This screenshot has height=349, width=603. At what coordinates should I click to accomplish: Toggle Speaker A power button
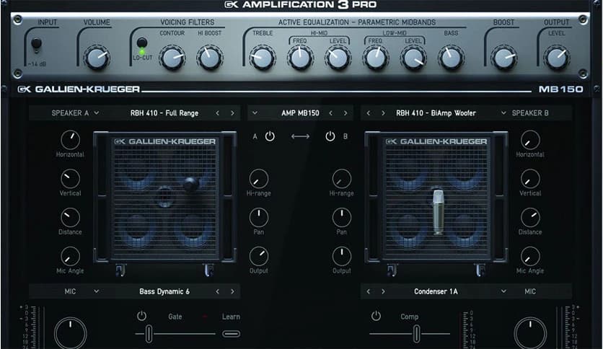coord(270,136)
